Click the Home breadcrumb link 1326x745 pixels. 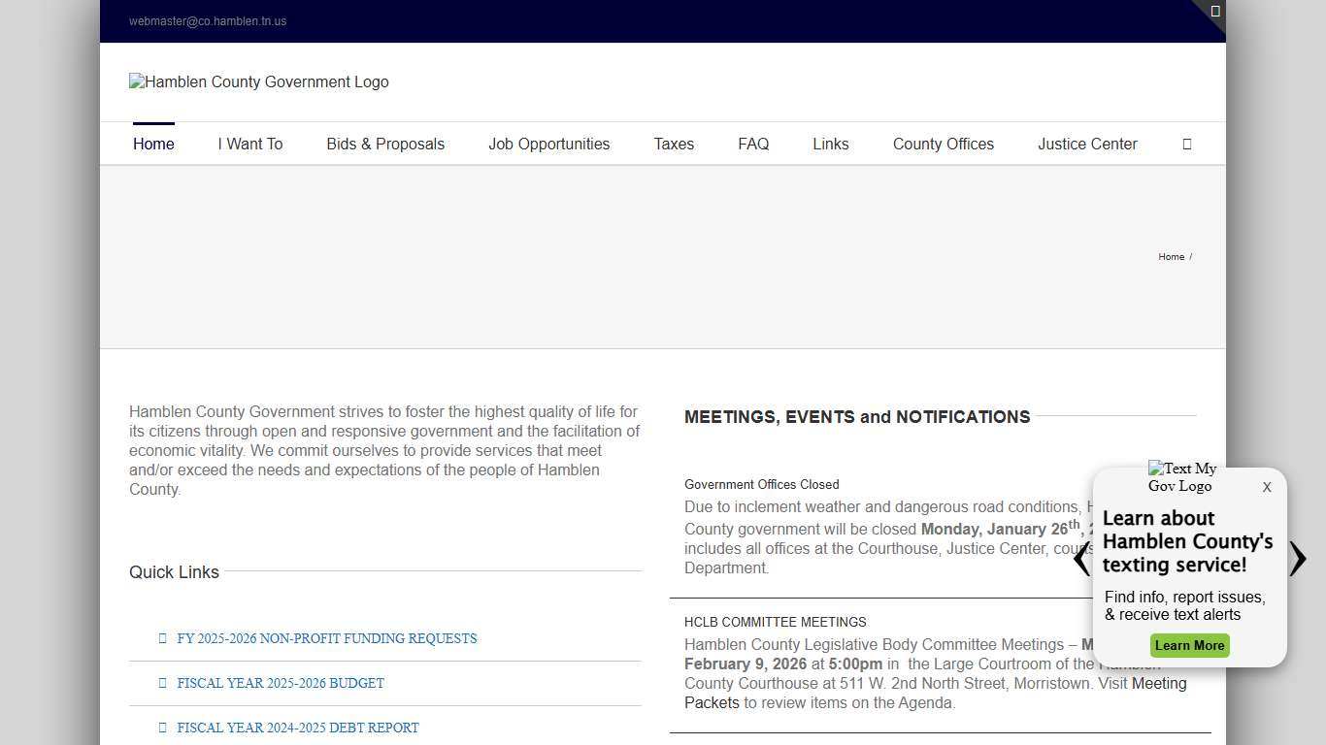coord(1171,257)
